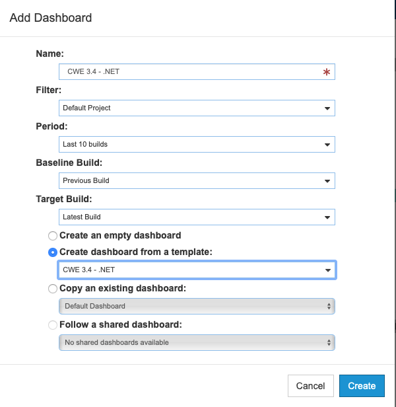396x407 pixels.
Task: Click the arrow icon on Baseline Build dropdown
Action: coord(327,181)
